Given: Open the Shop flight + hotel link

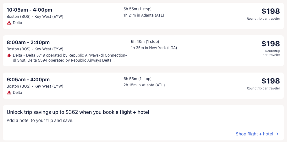Looking at the screenshot, I should coord(254,134).
